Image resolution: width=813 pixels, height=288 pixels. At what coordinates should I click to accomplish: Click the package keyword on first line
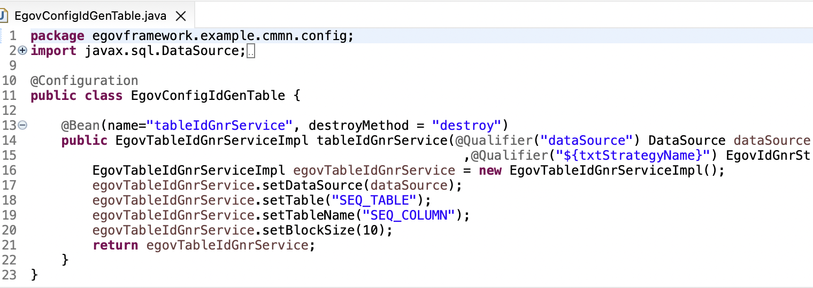click(57, 36)
